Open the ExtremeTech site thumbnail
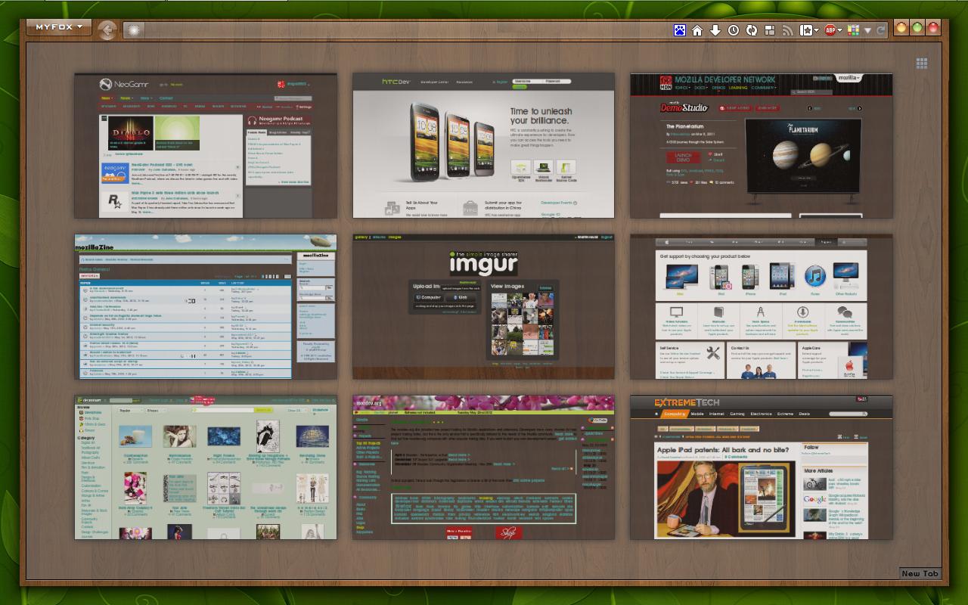The width and height of the screenshot is (968, 605). (x=762, y=467)
